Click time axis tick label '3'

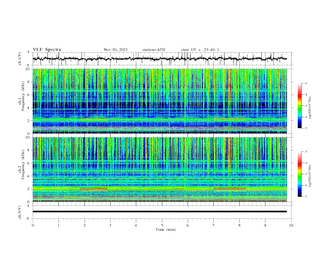coord(110,225)
